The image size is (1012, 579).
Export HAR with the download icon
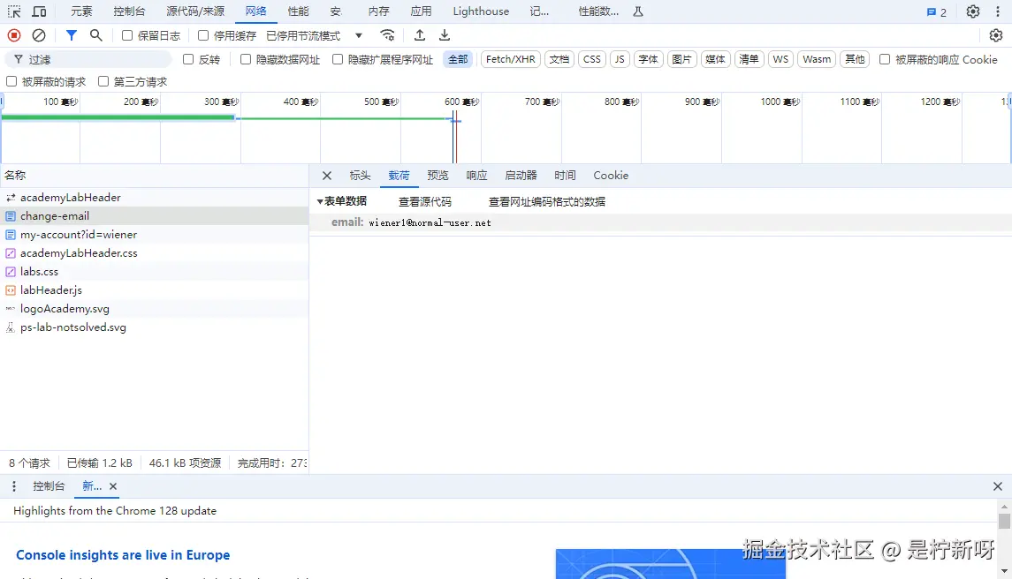click(x=445, y=35)
